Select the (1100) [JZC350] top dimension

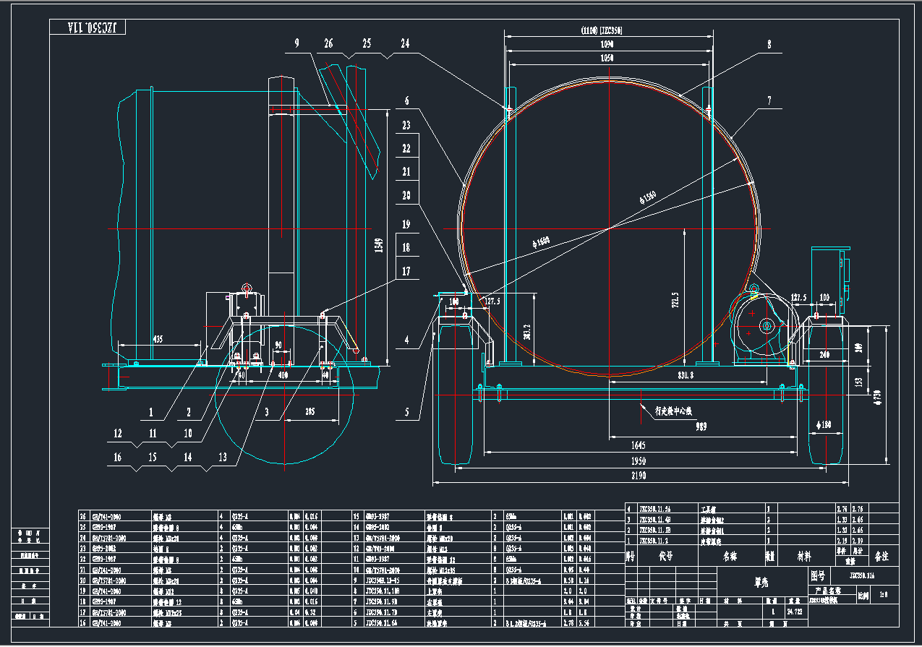click(602, 31)
